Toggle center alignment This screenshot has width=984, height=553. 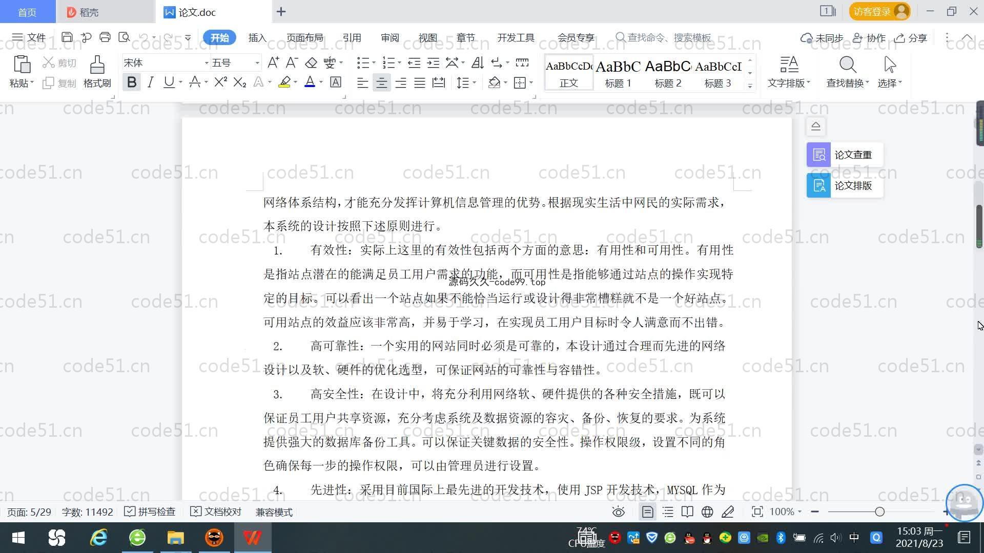381,82
